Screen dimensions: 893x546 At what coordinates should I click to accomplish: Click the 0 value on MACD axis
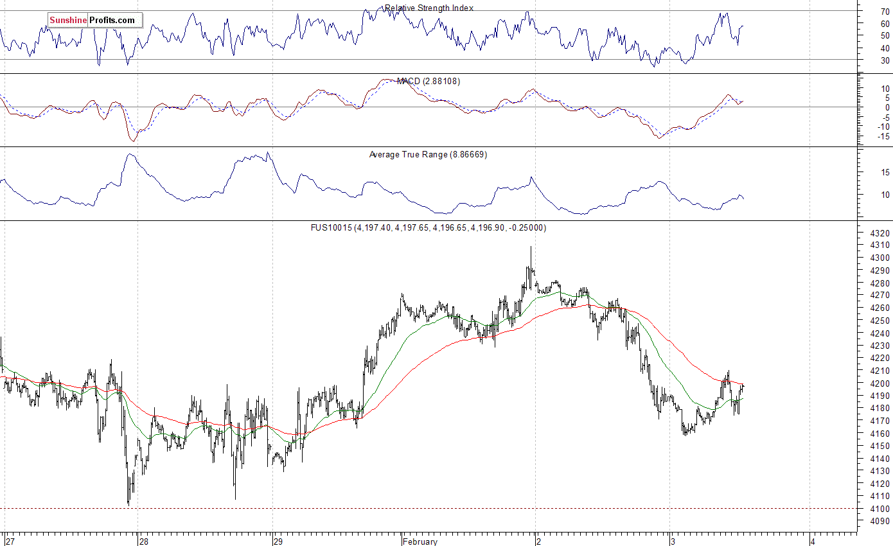(x=887, y=107)
